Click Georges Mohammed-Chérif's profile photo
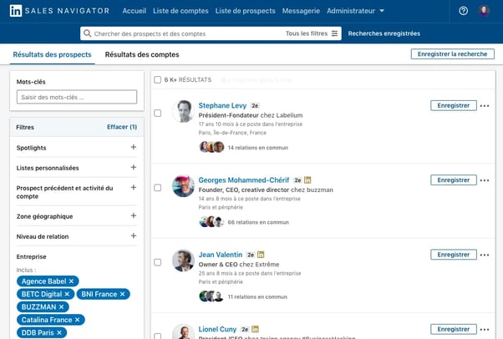The width and height of the screenshot is (503, 339). (183, 186)
